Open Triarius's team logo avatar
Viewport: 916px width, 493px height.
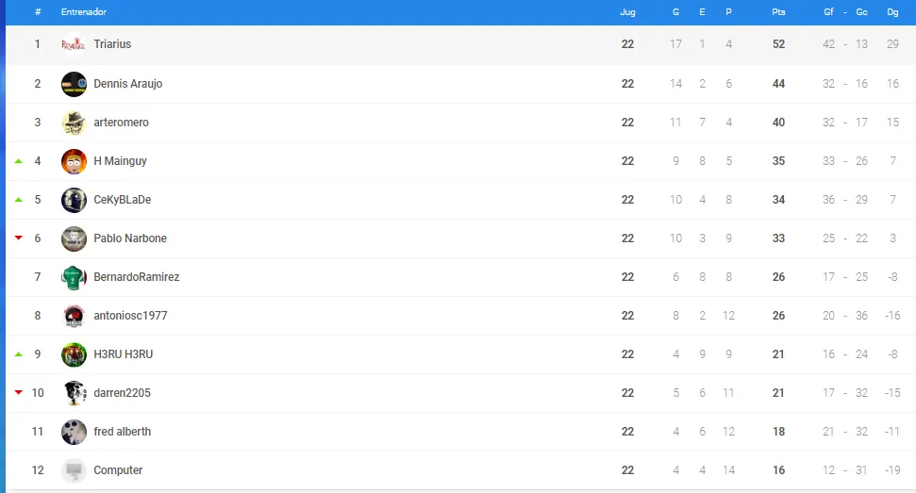click(74, 45)
